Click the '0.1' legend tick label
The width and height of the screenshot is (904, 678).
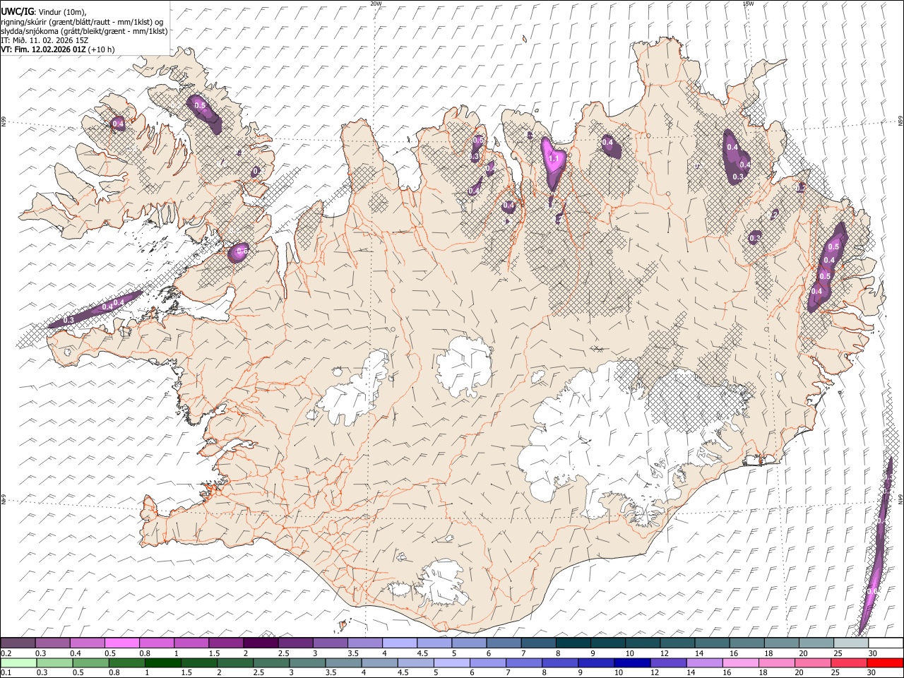6,673
